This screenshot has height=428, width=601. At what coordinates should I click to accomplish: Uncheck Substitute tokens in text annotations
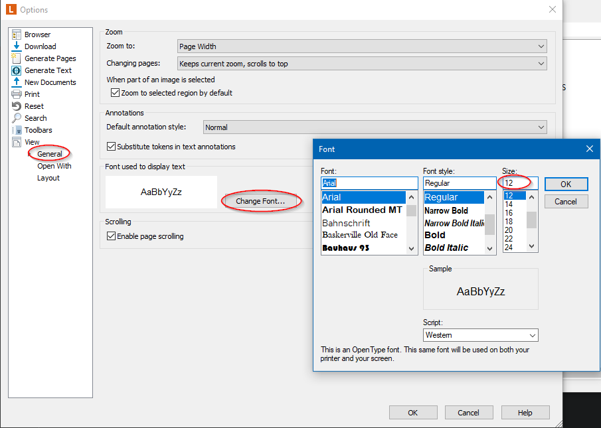click(112, 147)
